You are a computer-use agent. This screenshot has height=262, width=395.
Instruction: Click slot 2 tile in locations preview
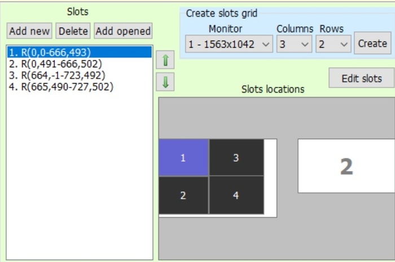click(183, 195)
